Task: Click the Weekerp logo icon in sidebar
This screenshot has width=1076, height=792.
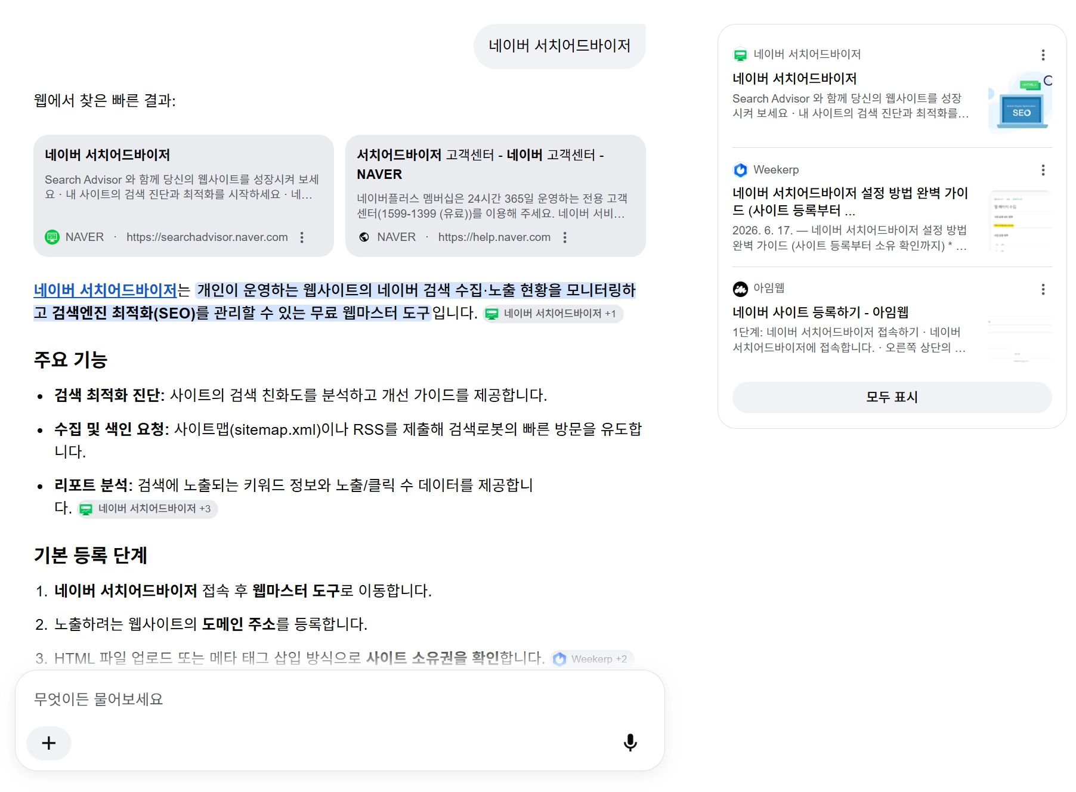Action: (x=740, y=170)
